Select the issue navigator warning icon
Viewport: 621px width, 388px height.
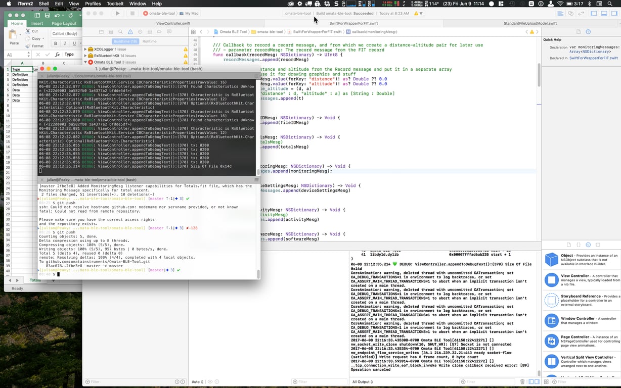130,32
